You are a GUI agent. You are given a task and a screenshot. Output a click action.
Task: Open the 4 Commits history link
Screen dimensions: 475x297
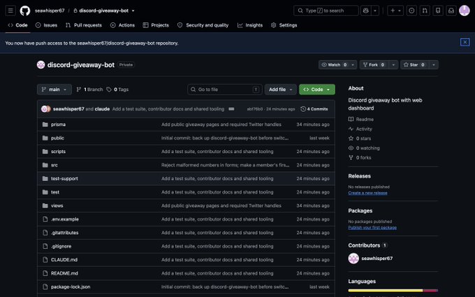[x=314, y=109]
